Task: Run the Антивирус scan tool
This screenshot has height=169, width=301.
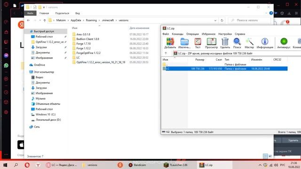Action: (x=284, y=43)
